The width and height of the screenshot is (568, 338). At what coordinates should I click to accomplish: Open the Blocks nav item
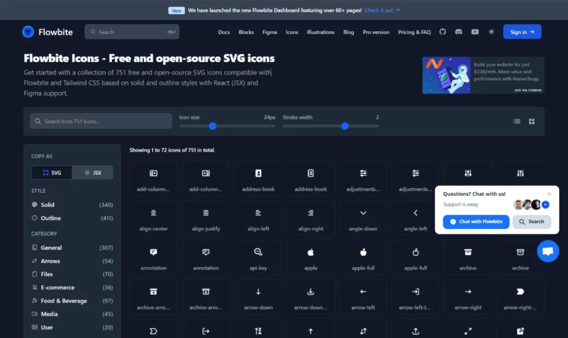coord(246,32)
